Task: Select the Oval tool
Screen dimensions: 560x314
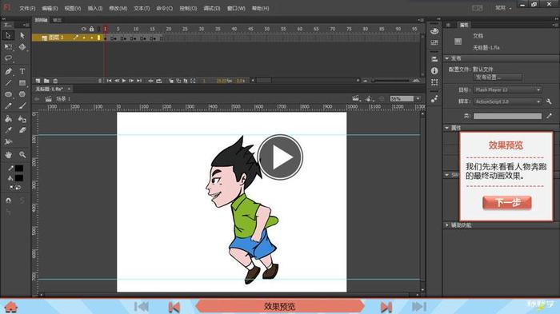Action: tap(8, 94)
